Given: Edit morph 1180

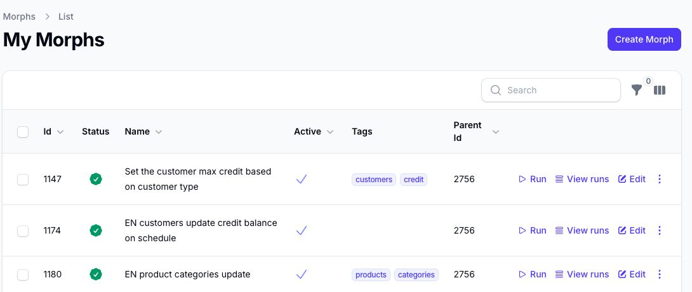Looking at the screenshot, I should pos(632,274).
